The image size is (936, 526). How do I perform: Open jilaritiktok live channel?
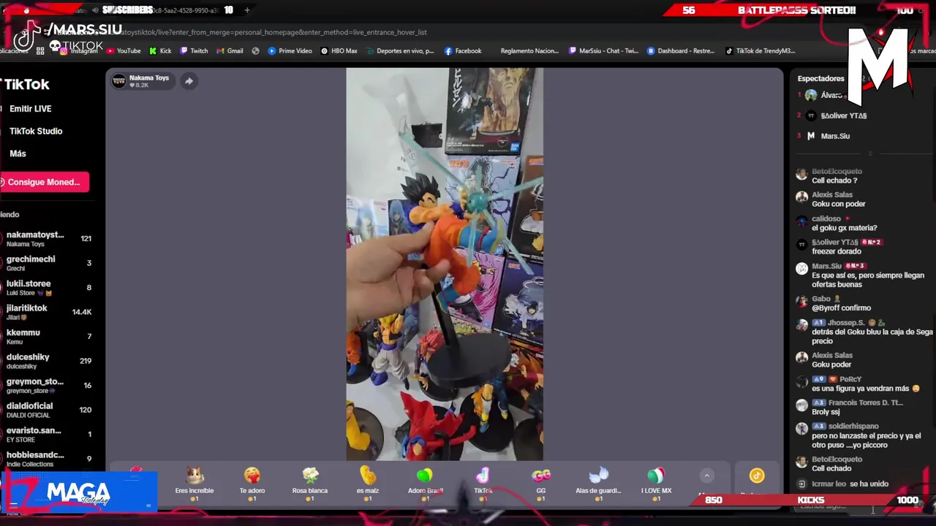coord(48,312)
